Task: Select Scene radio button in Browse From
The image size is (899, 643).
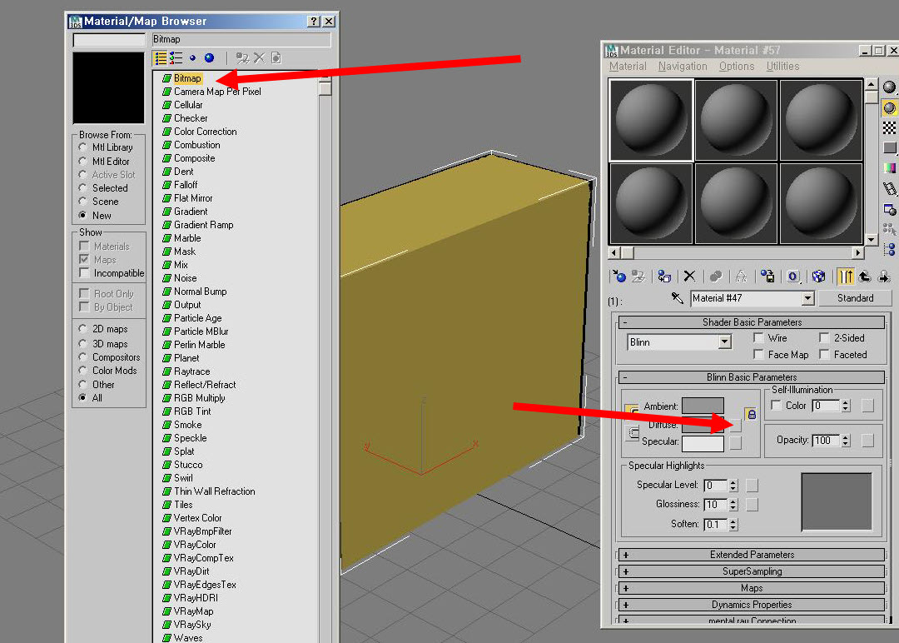Action: 83,202
